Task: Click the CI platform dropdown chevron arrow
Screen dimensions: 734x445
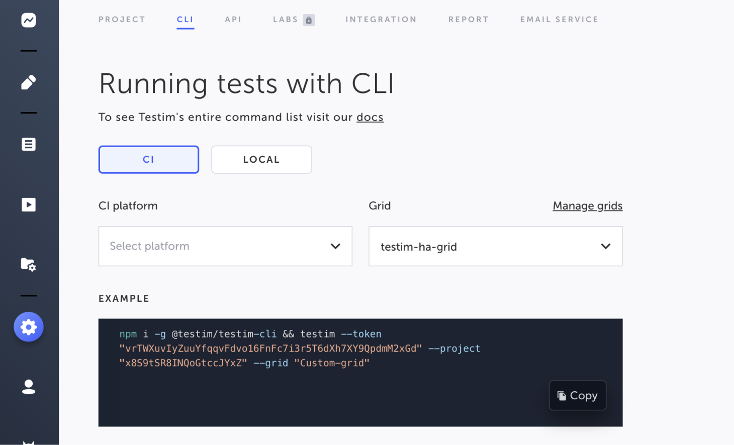Action: 335,246
